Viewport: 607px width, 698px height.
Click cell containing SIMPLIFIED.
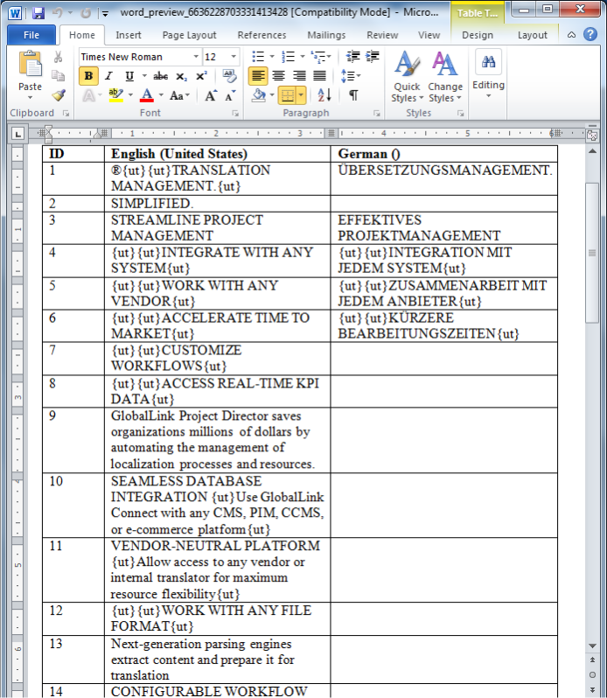pyautogui.click(x=217, y=204)
